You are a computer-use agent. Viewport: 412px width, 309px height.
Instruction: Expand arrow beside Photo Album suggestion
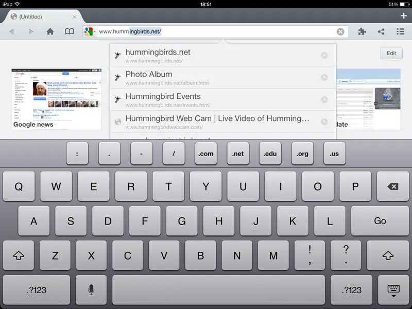click(x=324, y=78)
